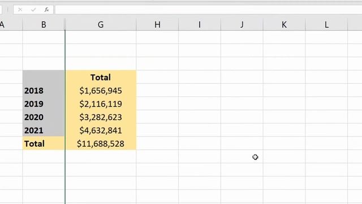Click the gray blank header cell above 2018
Image resolution: width=362 pixels, height=204 pixels.
click(x=44, y=77)
